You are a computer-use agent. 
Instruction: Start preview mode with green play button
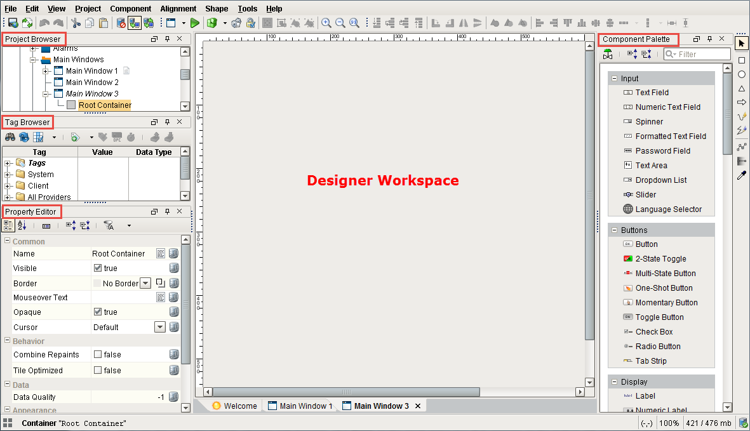[x=194, y=23]
